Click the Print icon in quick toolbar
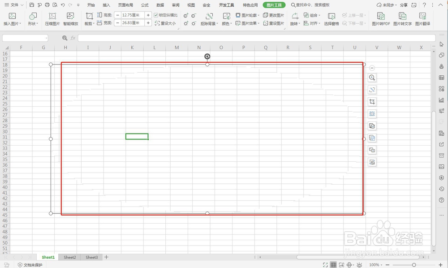Viewport: 448px width, 268px height. click(47, 5)
